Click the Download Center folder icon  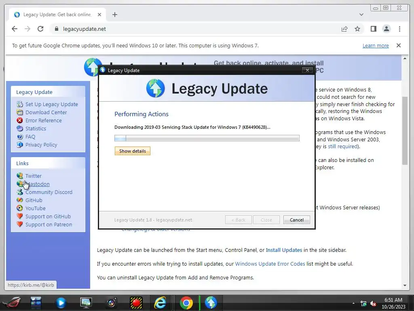point(20,112)
